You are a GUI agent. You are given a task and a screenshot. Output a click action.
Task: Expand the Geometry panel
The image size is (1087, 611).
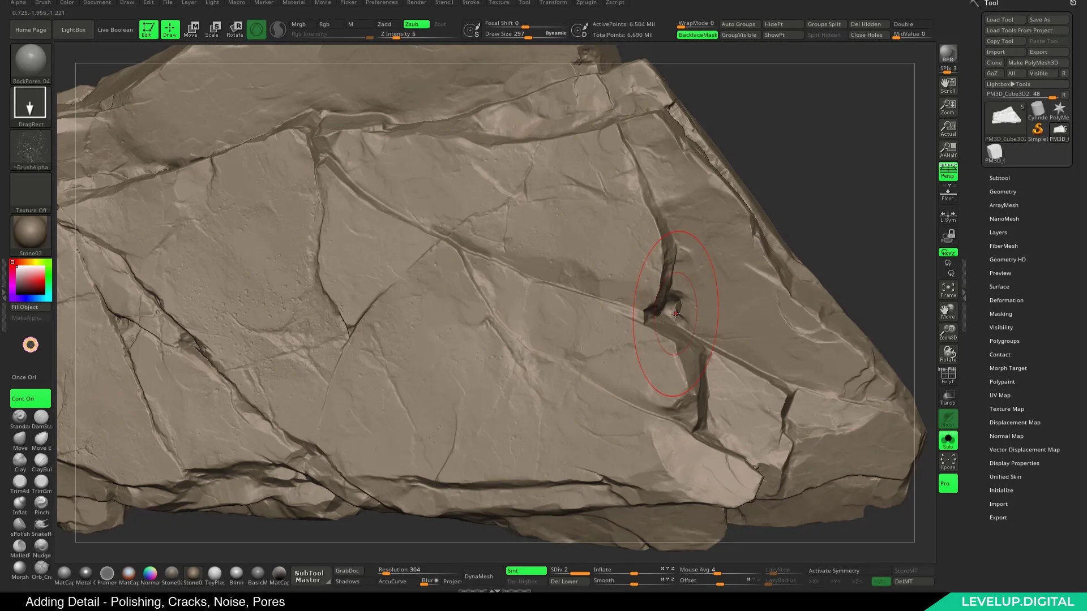click(1003, 191)
